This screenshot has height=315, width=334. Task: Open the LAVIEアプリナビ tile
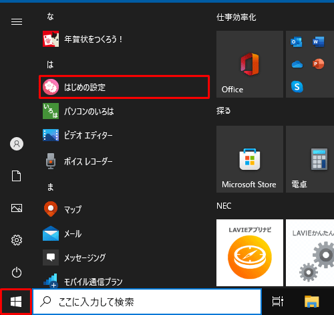point(250,253)
